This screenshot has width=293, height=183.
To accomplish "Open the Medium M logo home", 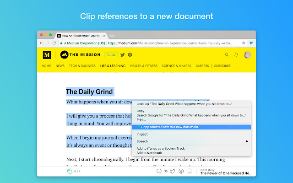I will (x=47, y=55).
